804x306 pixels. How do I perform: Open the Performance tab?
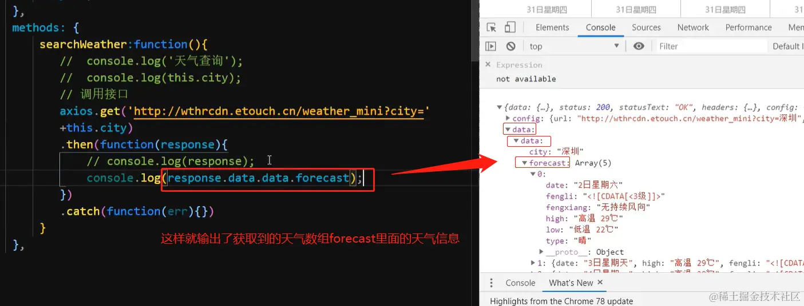(748, 27)
